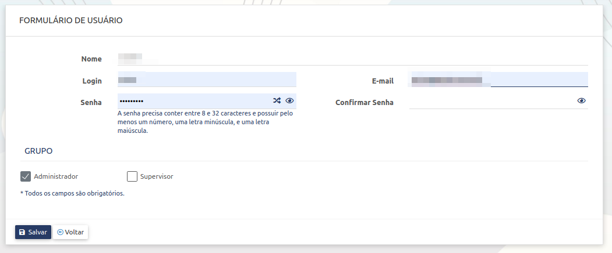Click the Confirmar Senha field label
The height and width of the screenshot is (253, 612).
(x=364, y=103)
